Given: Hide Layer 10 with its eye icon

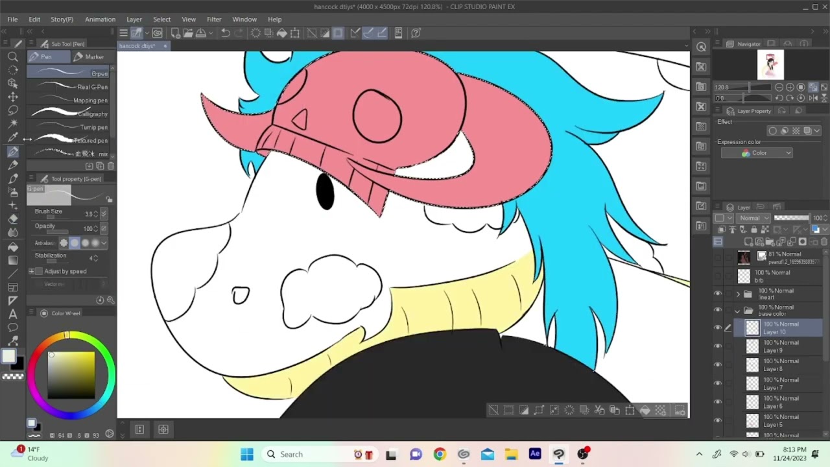Looking at the screenshot, I should coord(718,328).
